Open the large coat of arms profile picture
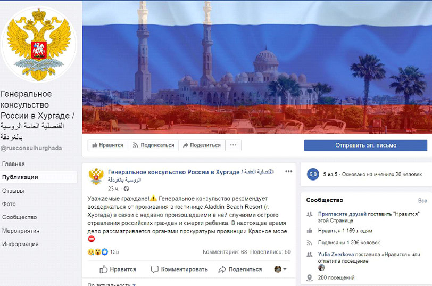Screen dimensions: 432x286 point(38,44)
